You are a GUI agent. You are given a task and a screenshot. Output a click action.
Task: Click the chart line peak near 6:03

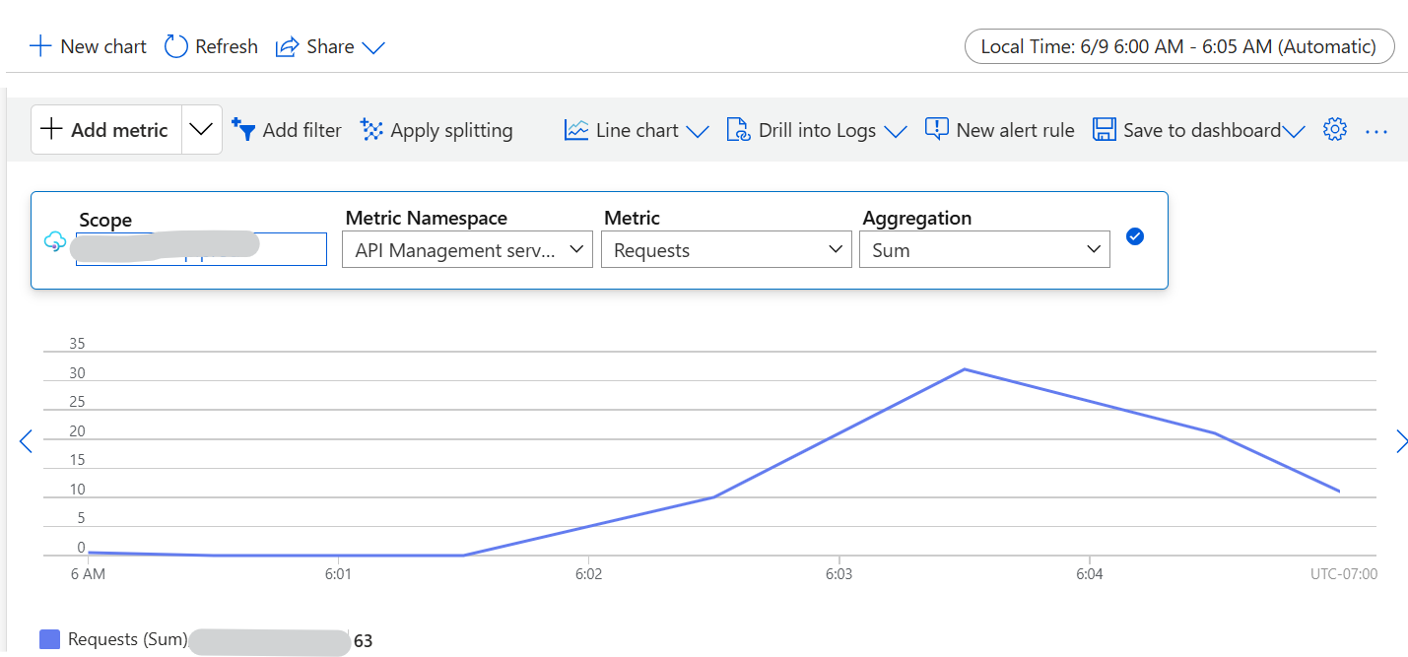(x=964, y=369)
